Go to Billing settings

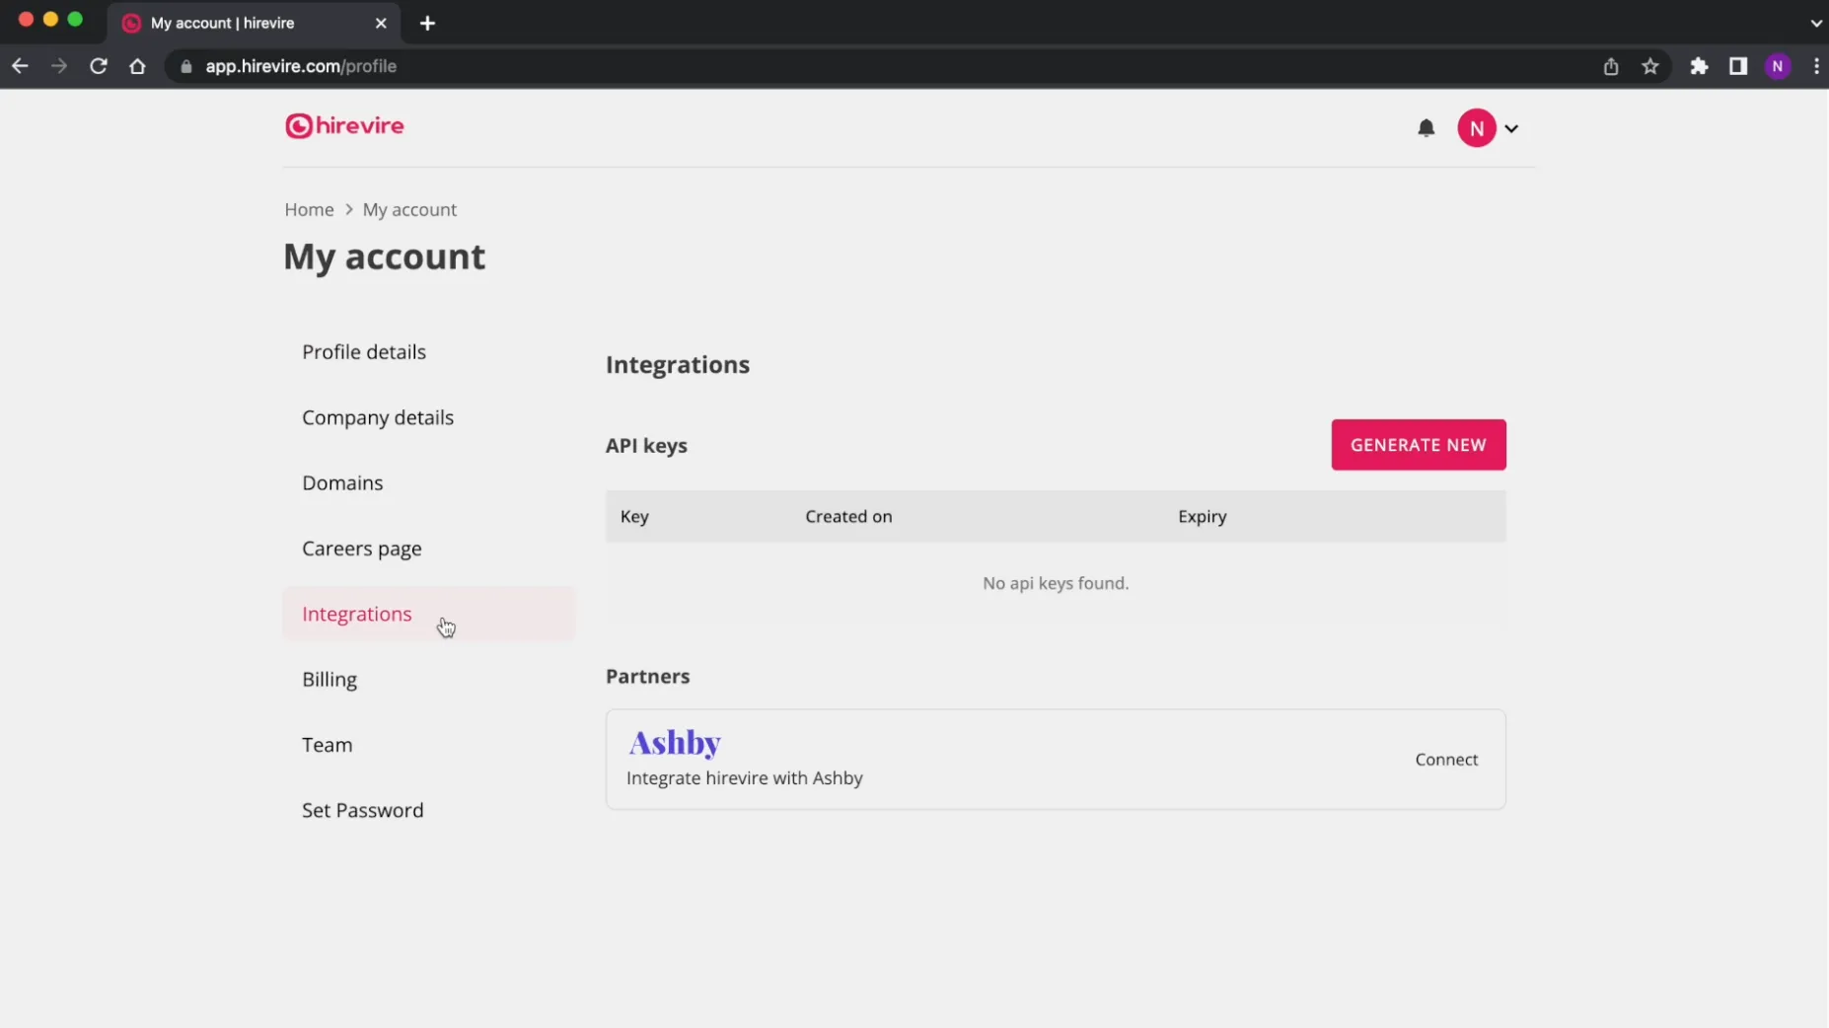pyautogui.click(x=427, y=679)
